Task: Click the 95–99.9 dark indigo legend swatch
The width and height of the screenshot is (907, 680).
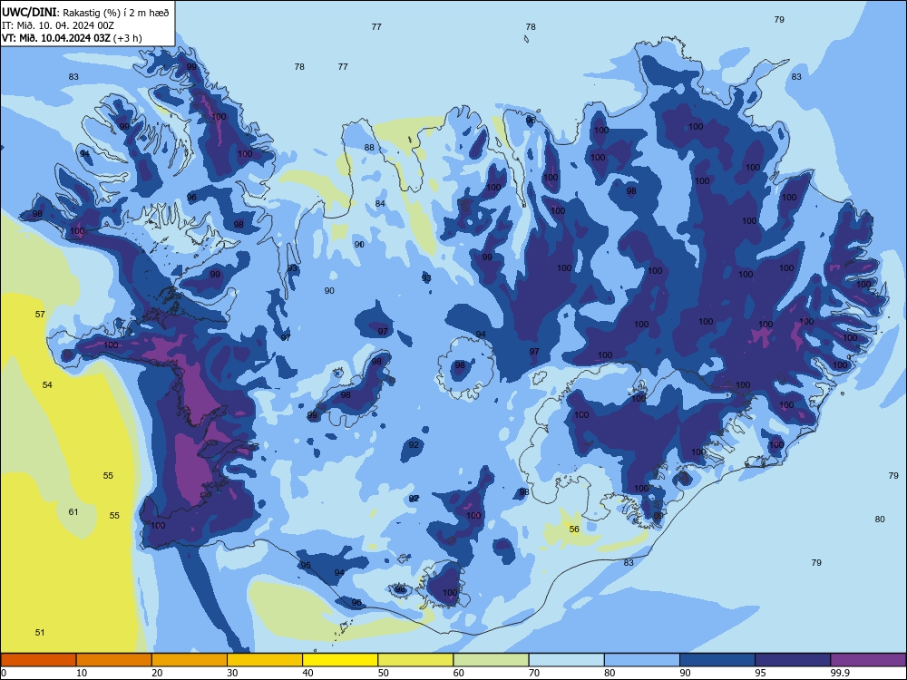Action: point(793,660)
